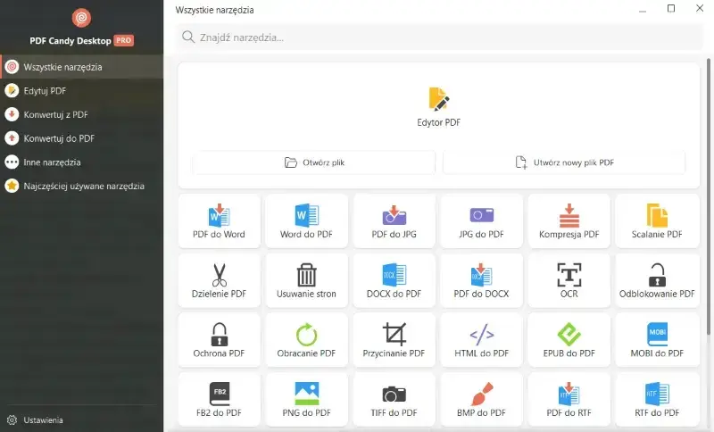Open the HTML do PDF tool
This screenshot has width=714, height=432.
click(481, 339)
